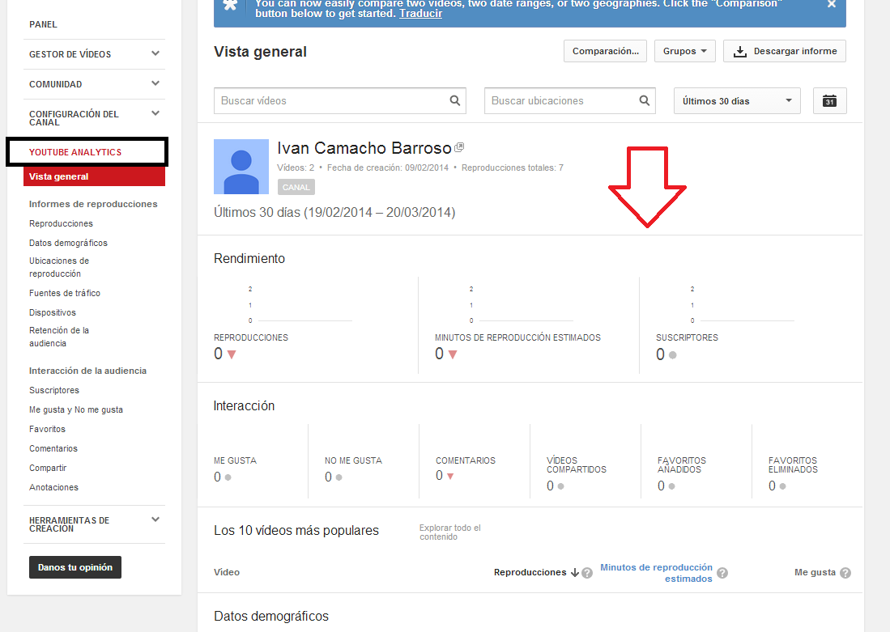Click Interacción de la audiencia heading

[x=87, y=371]
